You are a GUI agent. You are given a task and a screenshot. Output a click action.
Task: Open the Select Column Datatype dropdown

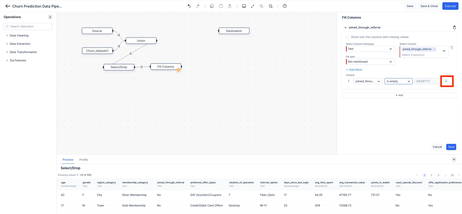pyautogui.click(x=370, y=49)
